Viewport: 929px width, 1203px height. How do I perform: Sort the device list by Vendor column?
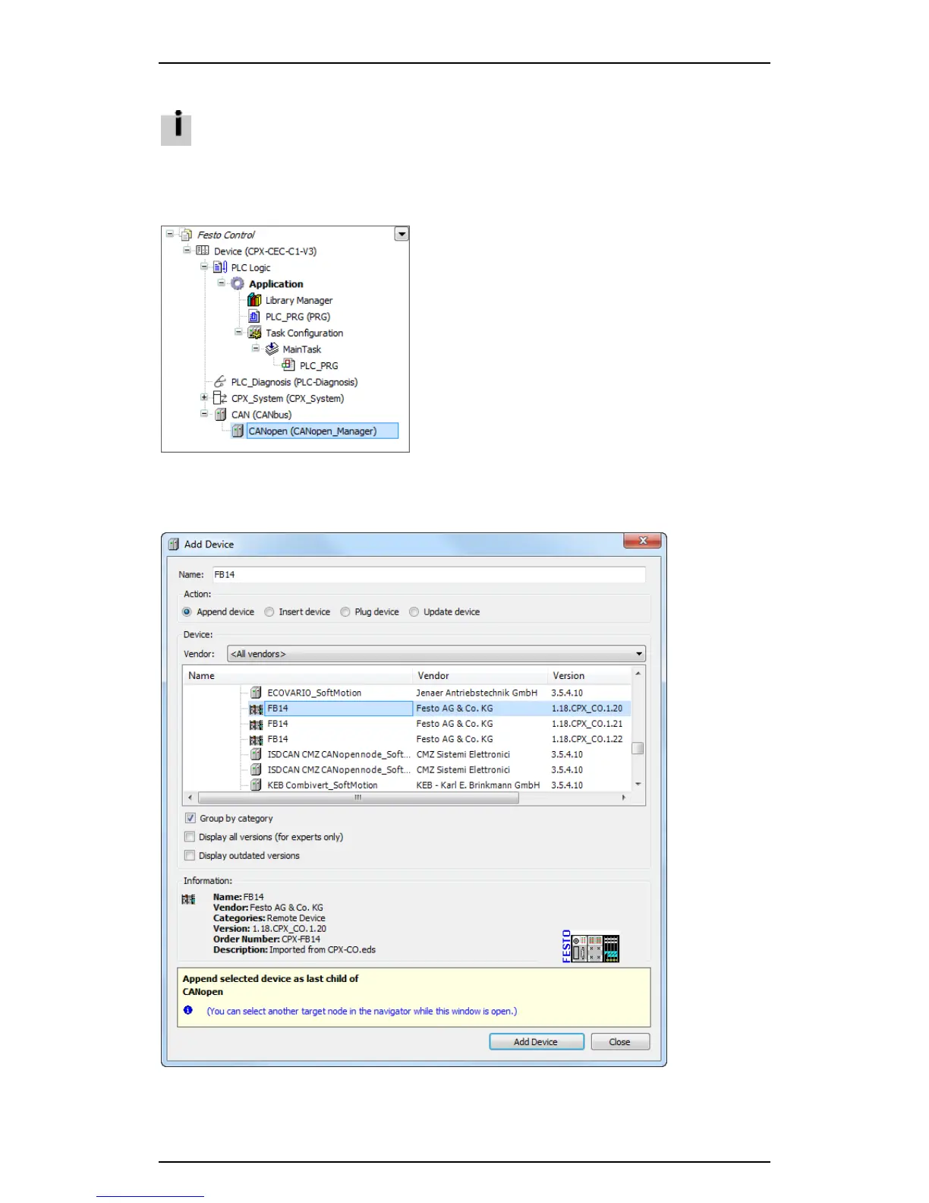(x=480, y=675)
